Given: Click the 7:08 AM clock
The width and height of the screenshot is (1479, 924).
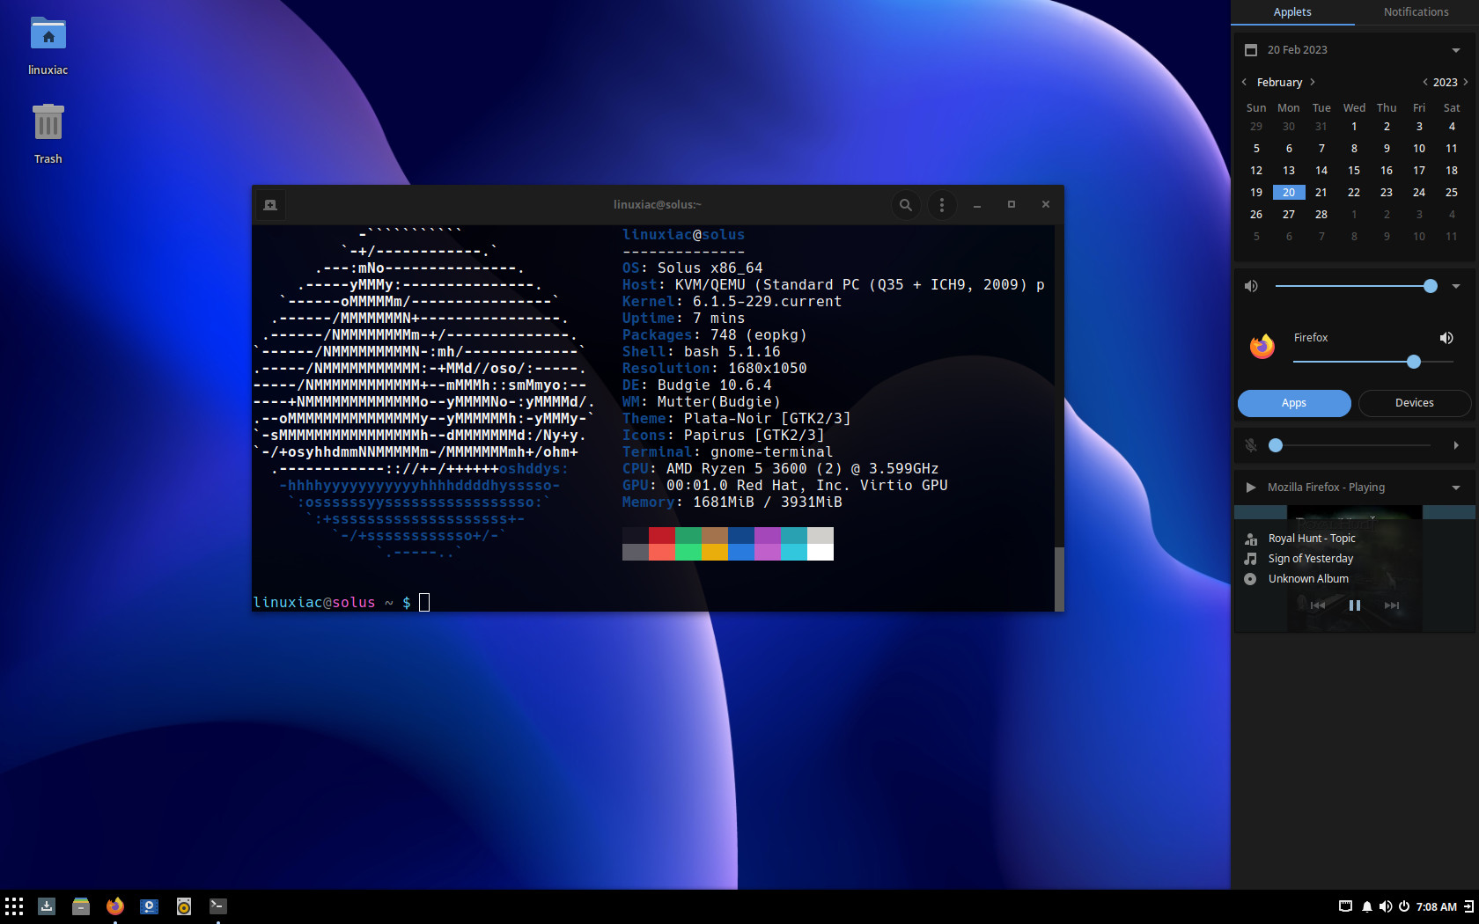Looking at the screenshot, I should [1437, 906].
